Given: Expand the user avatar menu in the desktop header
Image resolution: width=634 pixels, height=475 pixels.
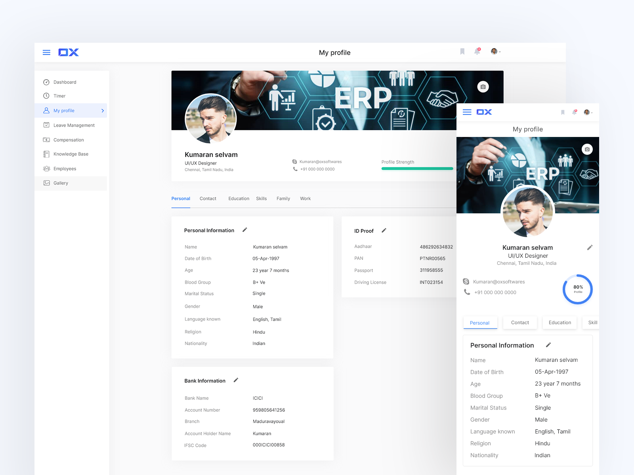Looking at the screenshot, I should pos(496,51).
